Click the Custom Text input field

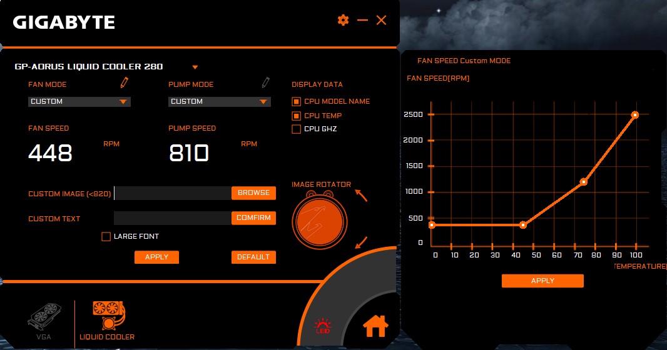click(173, 218)
